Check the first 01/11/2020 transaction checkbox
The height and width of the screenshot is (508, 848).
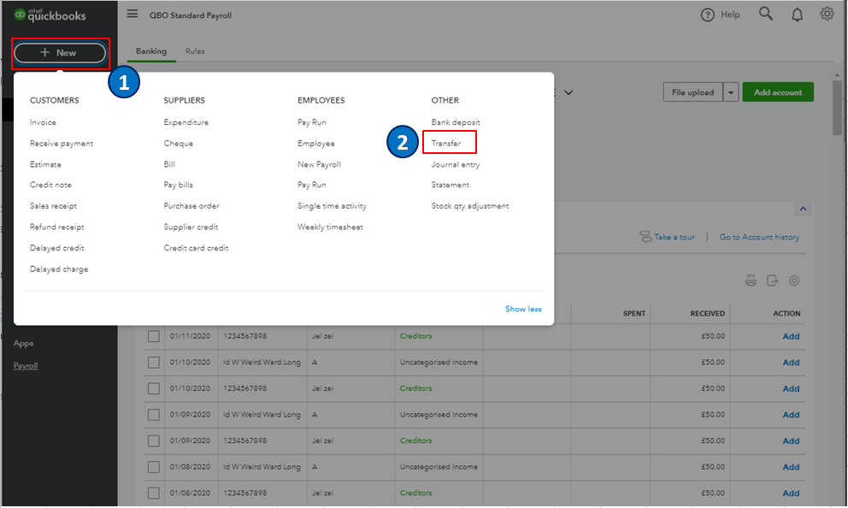(154, 336)
